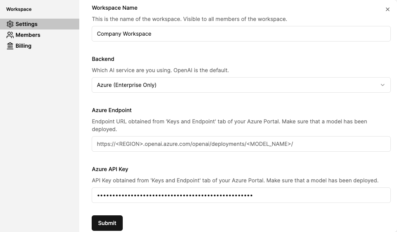This screenshot has width=397, height=232.
Task: Click the Settings gear icon in sidebar
Action: [x=10, y=24]
